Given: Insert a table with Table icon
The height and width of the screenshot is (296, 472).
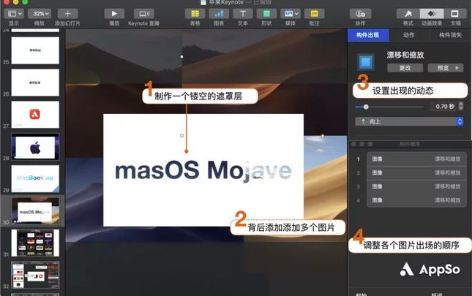Looking at the screenshot, I should [x=195, y=14].
